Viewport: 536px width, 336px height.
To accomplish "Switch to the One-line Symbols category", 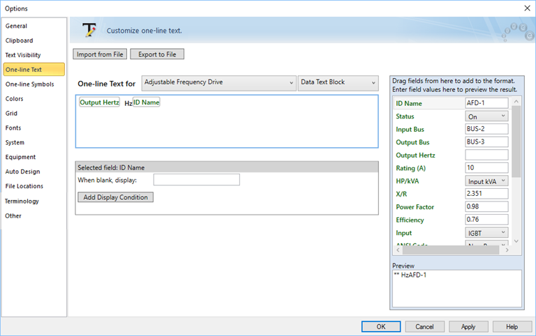I will [x=29, y=84].
